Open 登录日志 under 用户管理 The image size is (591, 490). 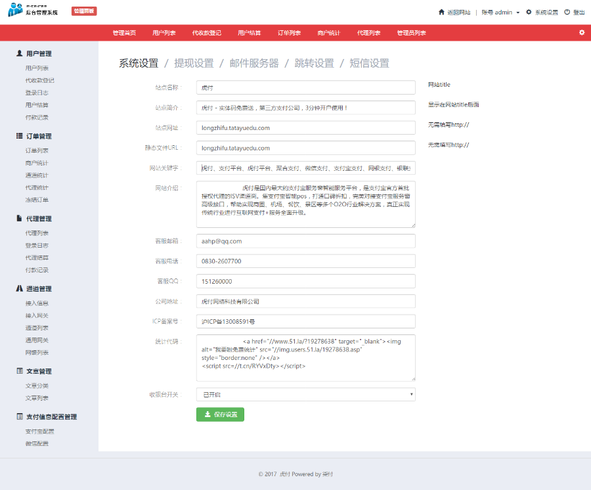37,93
